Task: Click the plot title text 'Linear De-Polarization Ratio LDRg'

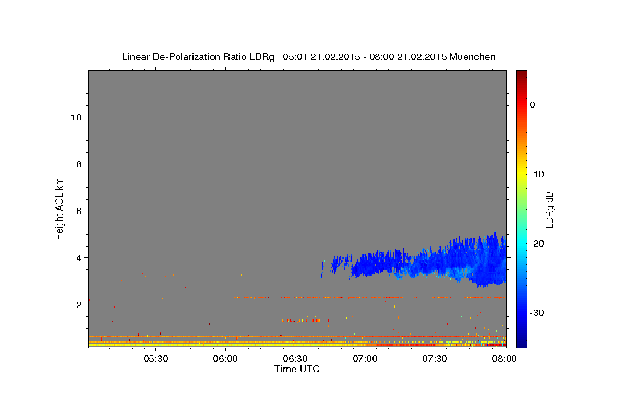Action: (198, 57)
